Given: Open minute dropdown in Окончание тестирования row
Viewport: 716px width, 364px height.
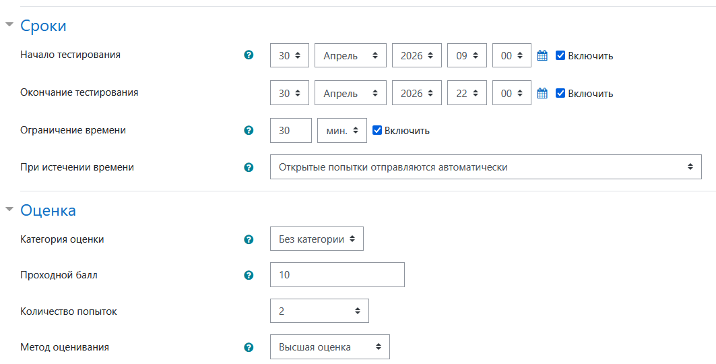Looking at the screenshot, I should [x=512, y=93].
